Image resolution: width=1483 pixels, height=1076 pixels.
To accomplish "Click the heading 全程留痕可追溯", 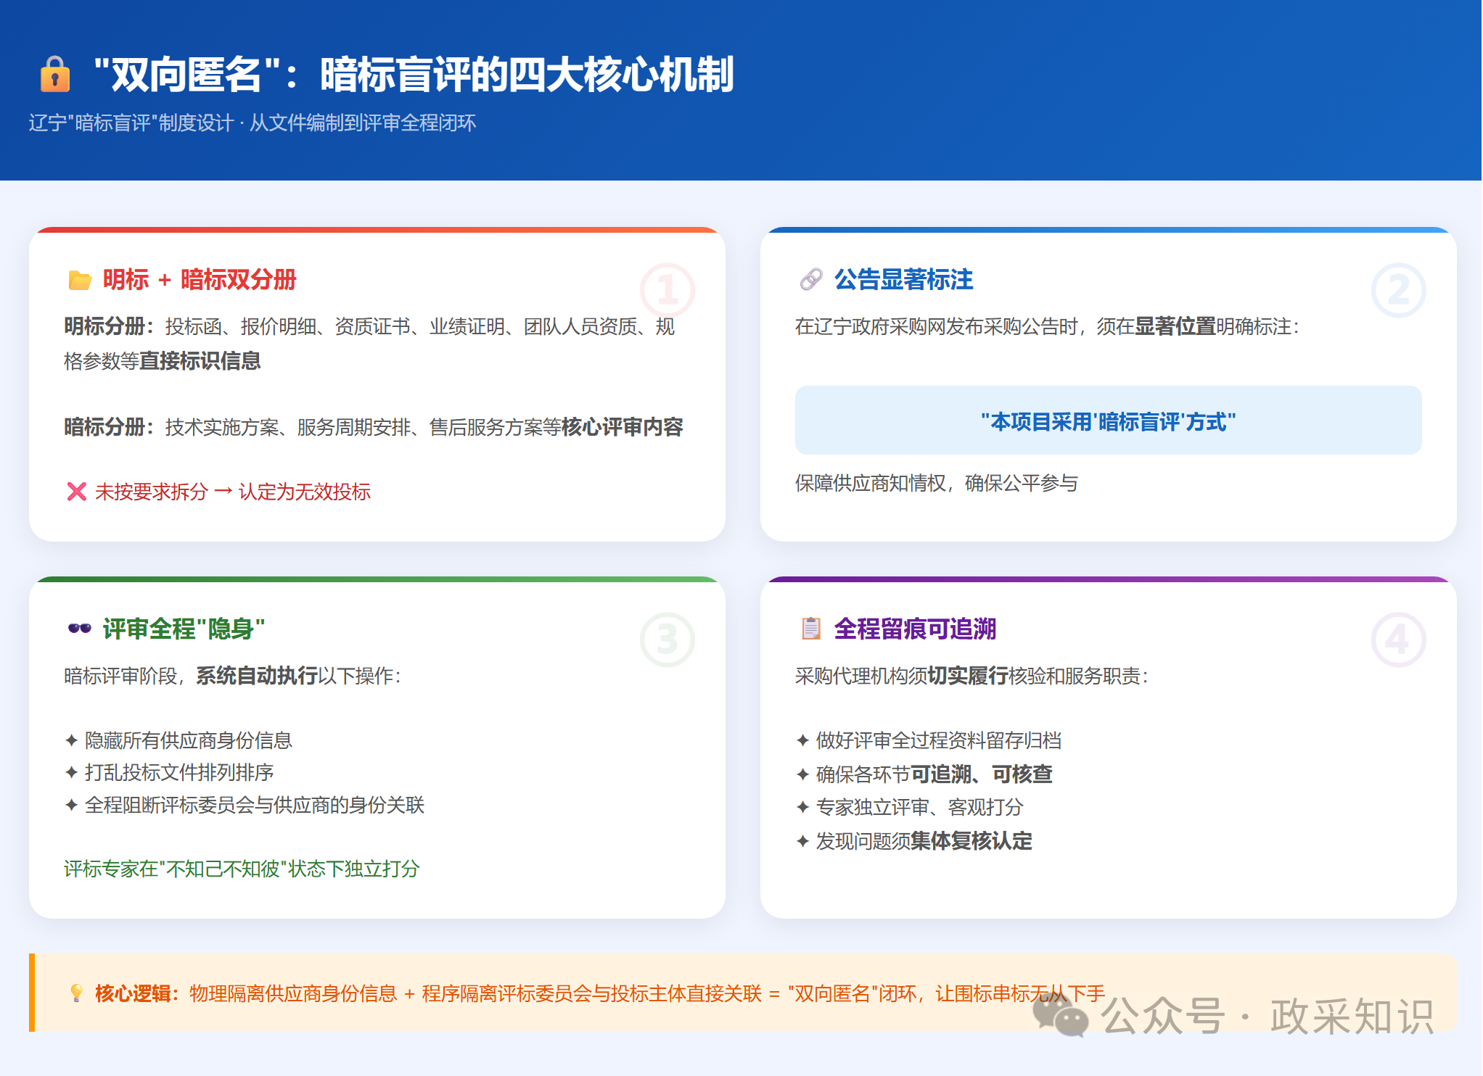I will (915, 629).
